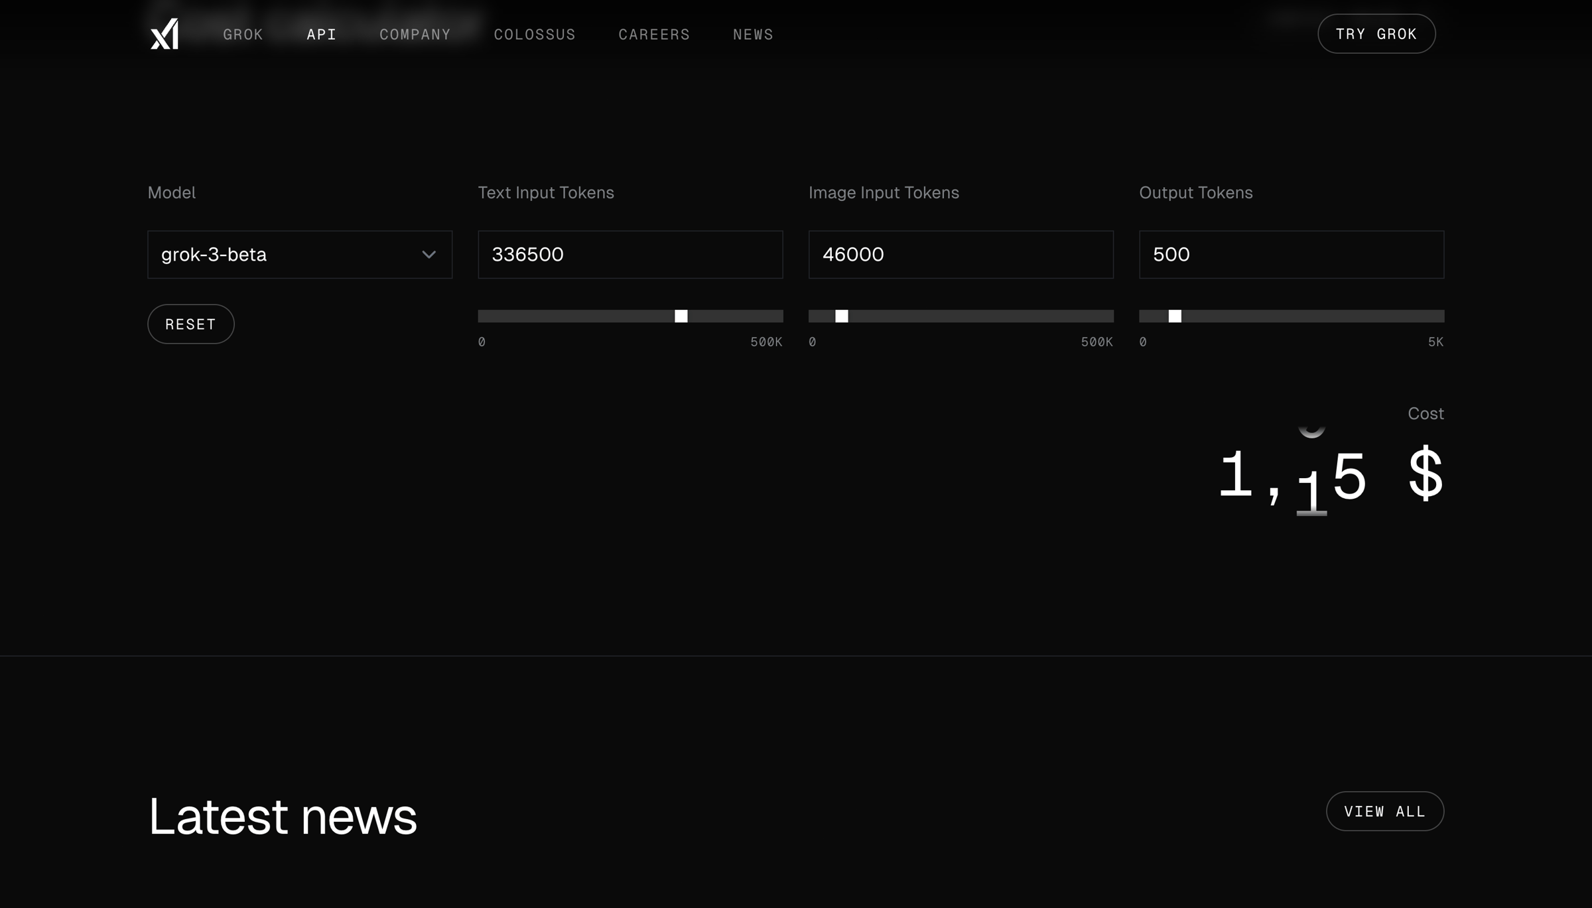
Task: Click the TRY GROK button
Action: [1376, 34]
